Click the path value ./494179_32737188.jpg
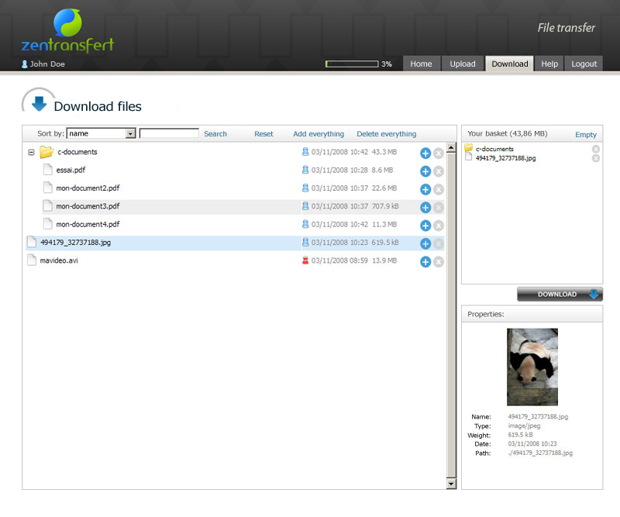The width and height of the screenshot is (620, 517). pos(540,453)
